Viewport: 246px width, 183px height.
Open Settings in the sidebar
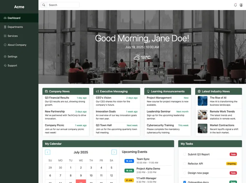[x=19, y=56]
